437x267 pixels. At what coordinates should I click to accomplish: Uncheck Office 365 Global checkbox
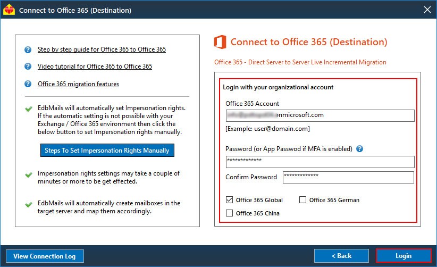tap(229, 200)
